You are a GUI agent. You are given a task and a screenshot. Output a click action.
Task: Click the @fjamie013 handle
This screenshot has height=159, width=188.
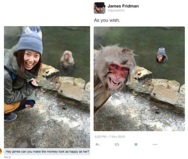(116, 11)
